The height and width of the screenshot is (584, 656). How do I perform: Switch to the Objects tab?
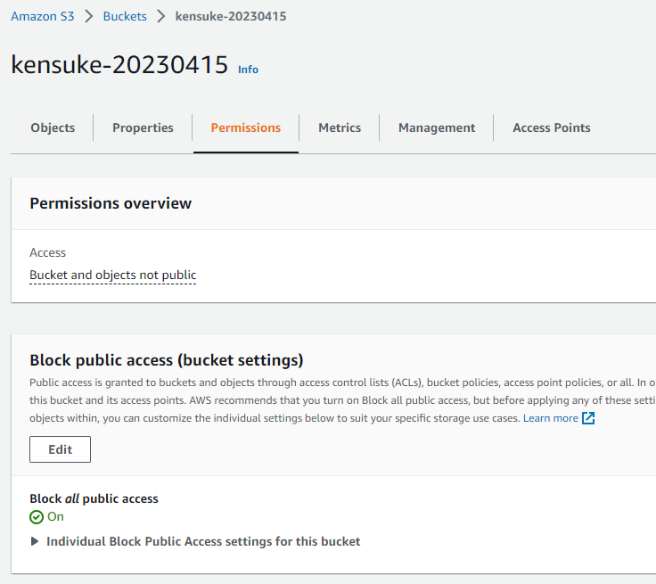click(x=53, y=127)
